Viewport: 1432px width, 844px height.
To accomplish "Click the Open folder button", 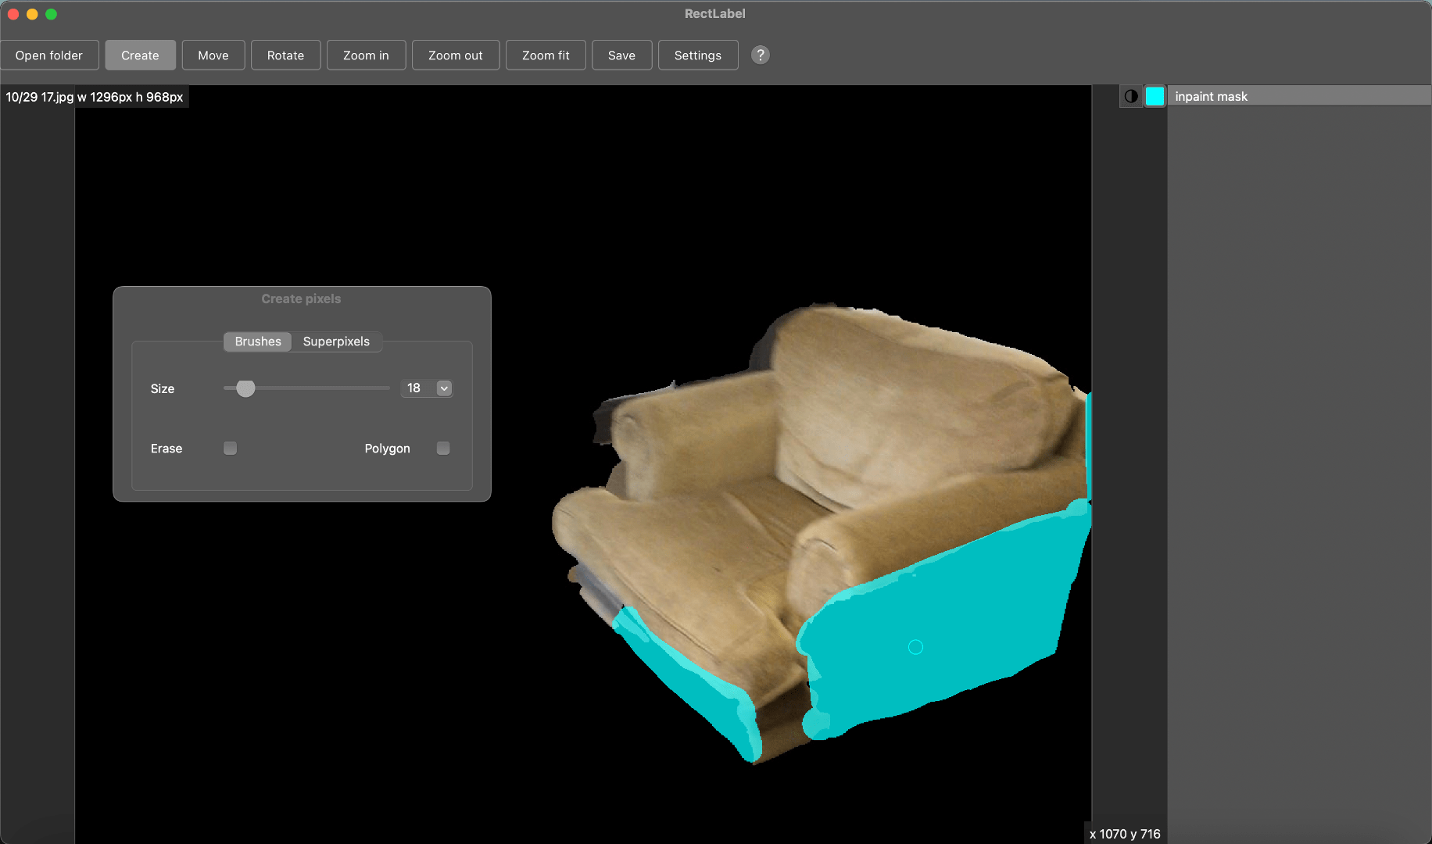I will point(49,55).
